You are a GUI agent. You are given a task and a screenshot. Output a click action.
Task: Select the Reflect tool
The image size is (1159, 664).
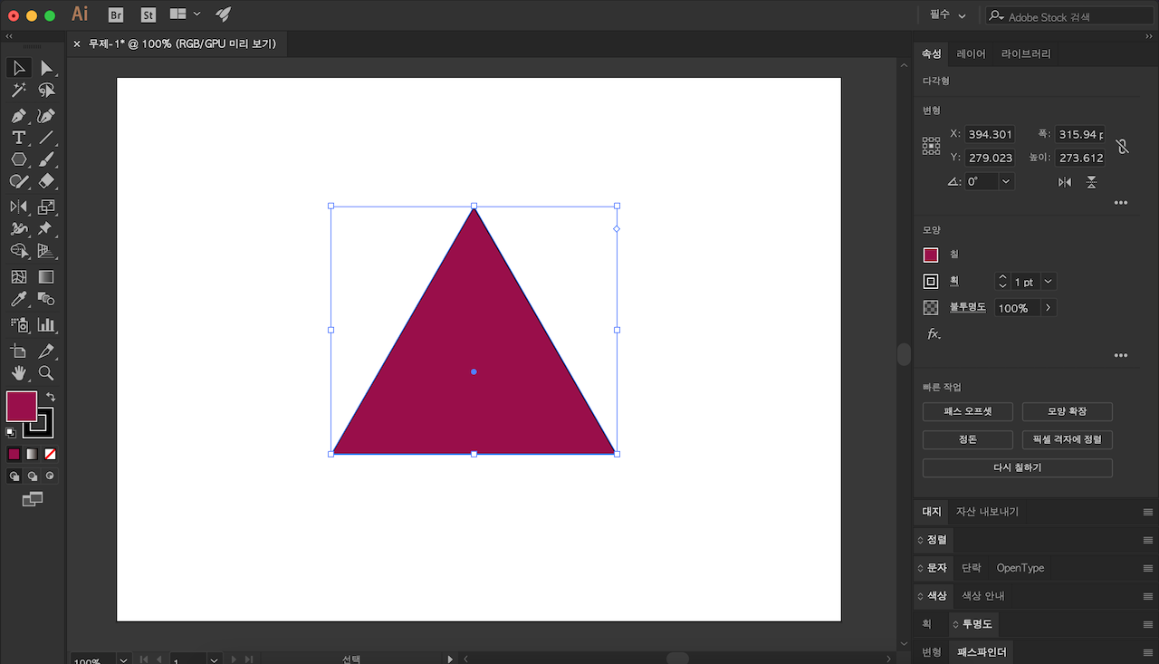click(18, 207)
